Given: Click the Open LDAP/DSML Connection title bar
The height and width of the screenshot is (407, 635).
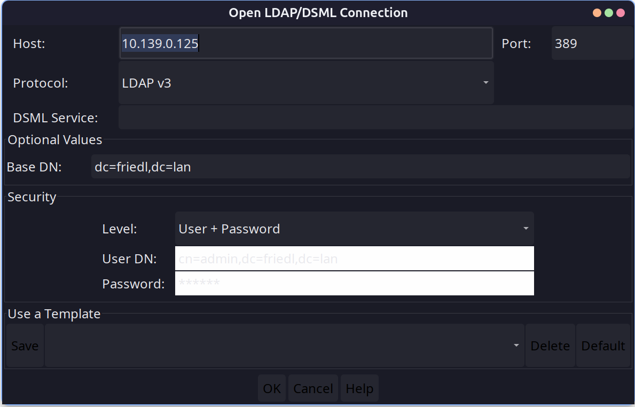Looking at the screenshot, I should point(318,13).
